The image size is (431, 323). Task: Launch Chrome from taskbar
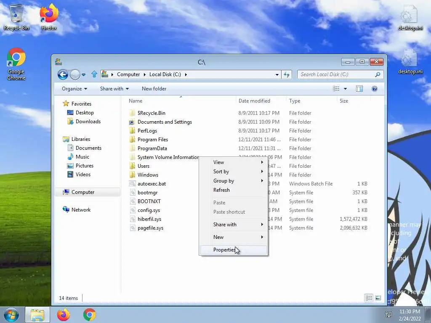[90, 315]
